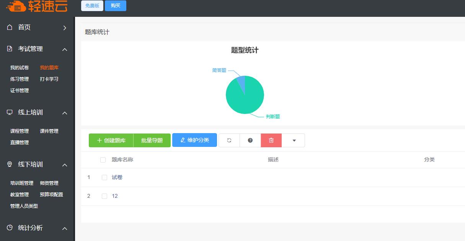Collapse the 考试管理 section chevron
Screen dimensions: 465x241
(64, 49)
